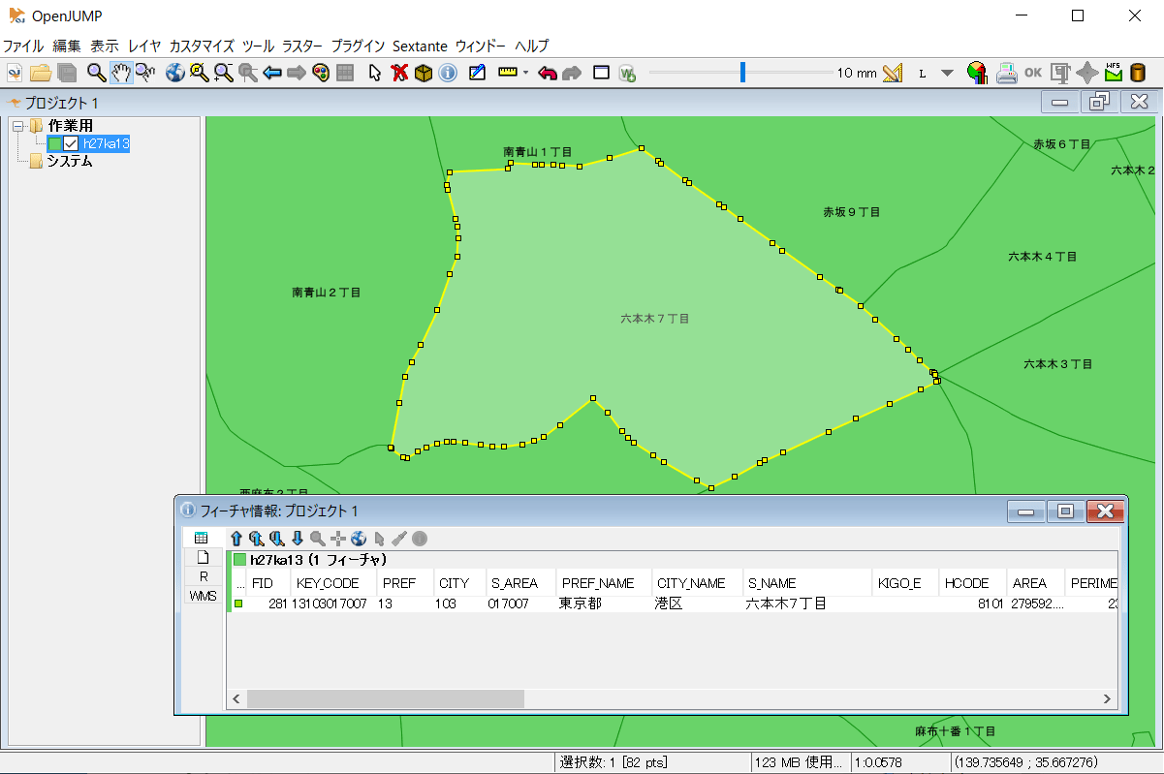Switch to the WMS tab in Feature Info
This screenshot has height=774, width=1164.
click(203, 596)
